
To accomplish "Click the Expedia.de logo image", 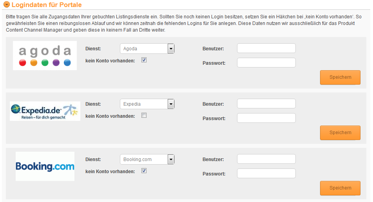I will (x=45, y=111).
